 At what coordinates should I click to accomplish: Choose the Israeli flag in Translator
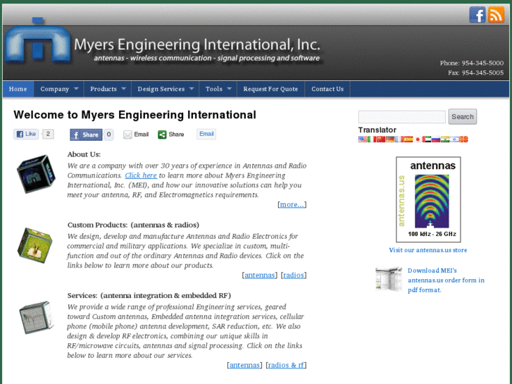point(454,140)
